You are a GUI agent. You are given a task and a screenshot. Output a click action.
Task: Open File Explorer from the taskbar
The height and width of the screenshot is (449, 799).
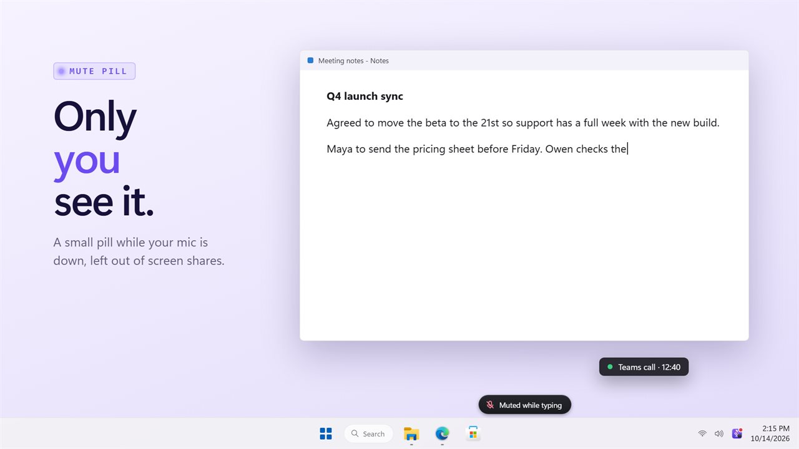click(x=411, y=433)
